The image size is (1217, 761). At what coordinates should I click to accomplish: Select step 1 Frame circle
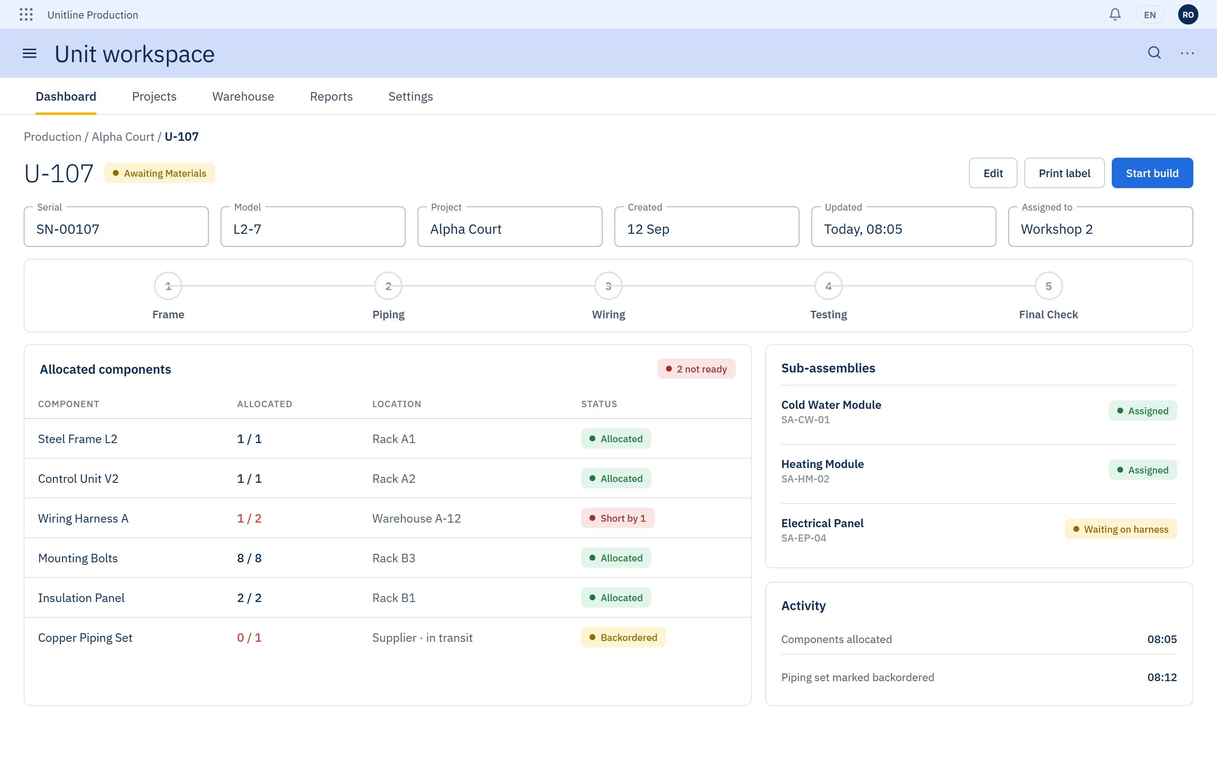click(169, 286)
